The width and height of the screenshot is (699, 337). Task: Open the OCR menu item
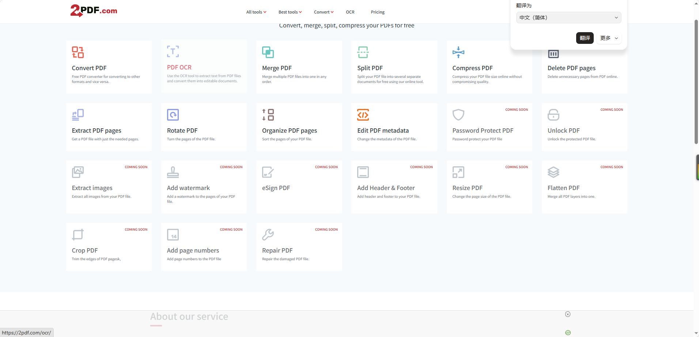coord(350,12)
